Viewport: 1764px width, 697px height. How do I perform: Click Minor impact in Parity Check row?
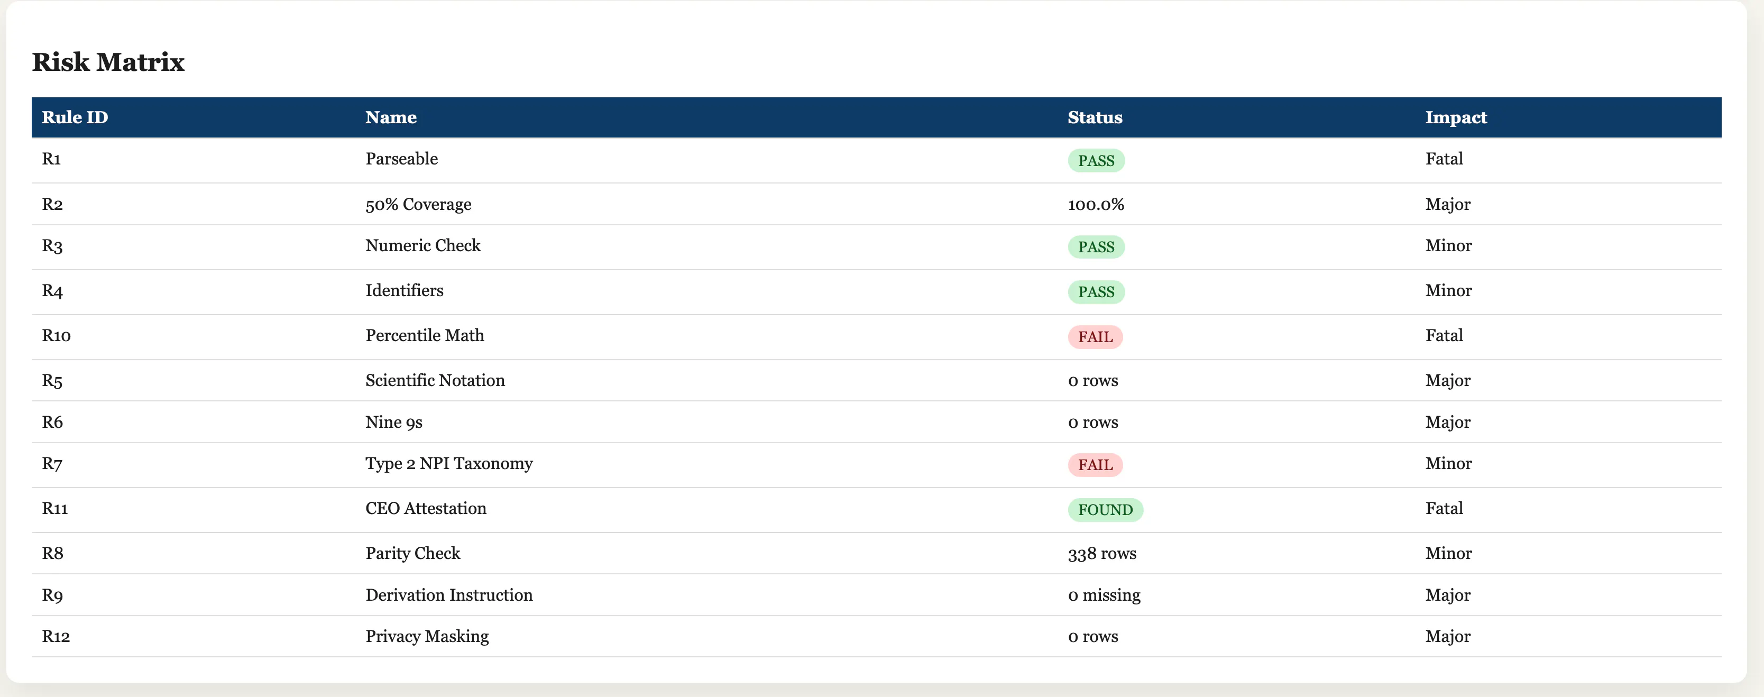pyautogui.click(x=1448, y=553)
